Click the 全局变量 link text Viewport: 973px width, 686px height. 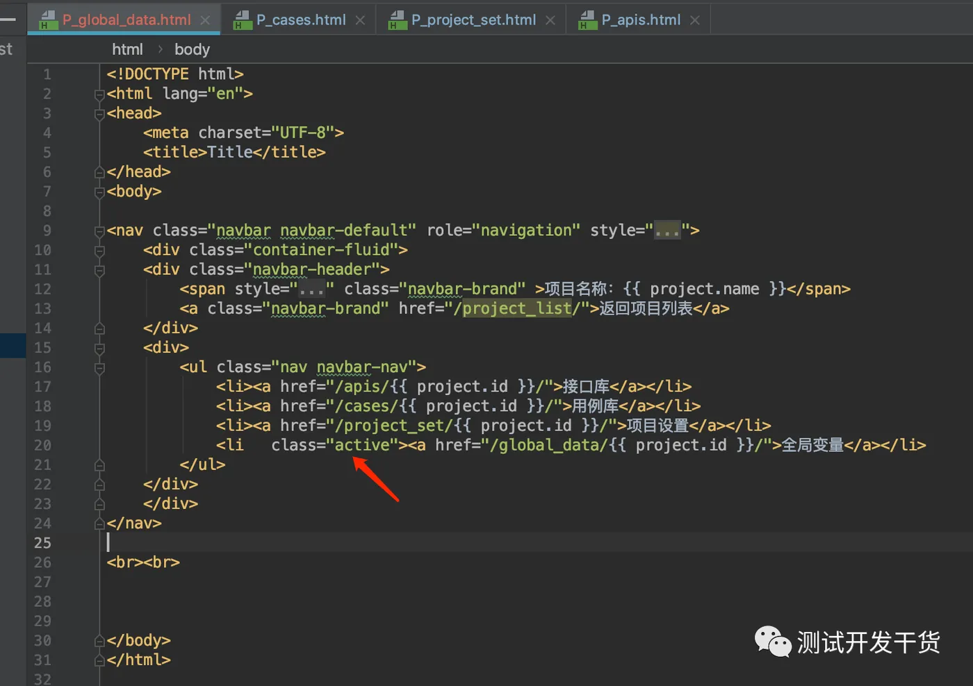pos(812,444)
